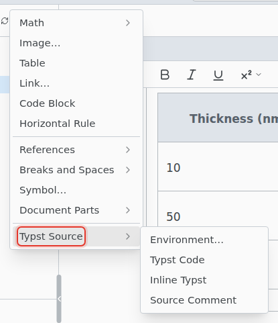Image resolution: width=278 pixels, height=323 pixels.
Task: Choose Image… from the insert menu
Action: pyautogui.click(x=76, y=43)
